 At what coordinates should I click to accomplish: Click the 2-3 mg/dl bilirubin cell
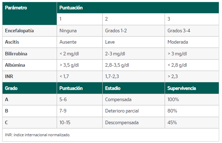(x=134, y=54)
